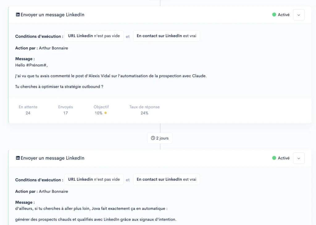The image size is (316, 225).
Task: Click the message line mentioning Alexis Vidal's post
Action: 111,76
